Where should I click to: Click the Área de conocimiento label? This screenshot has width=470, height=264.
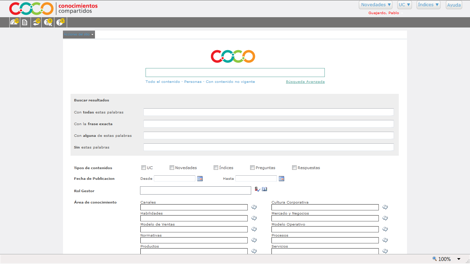(x=95, y=202)
